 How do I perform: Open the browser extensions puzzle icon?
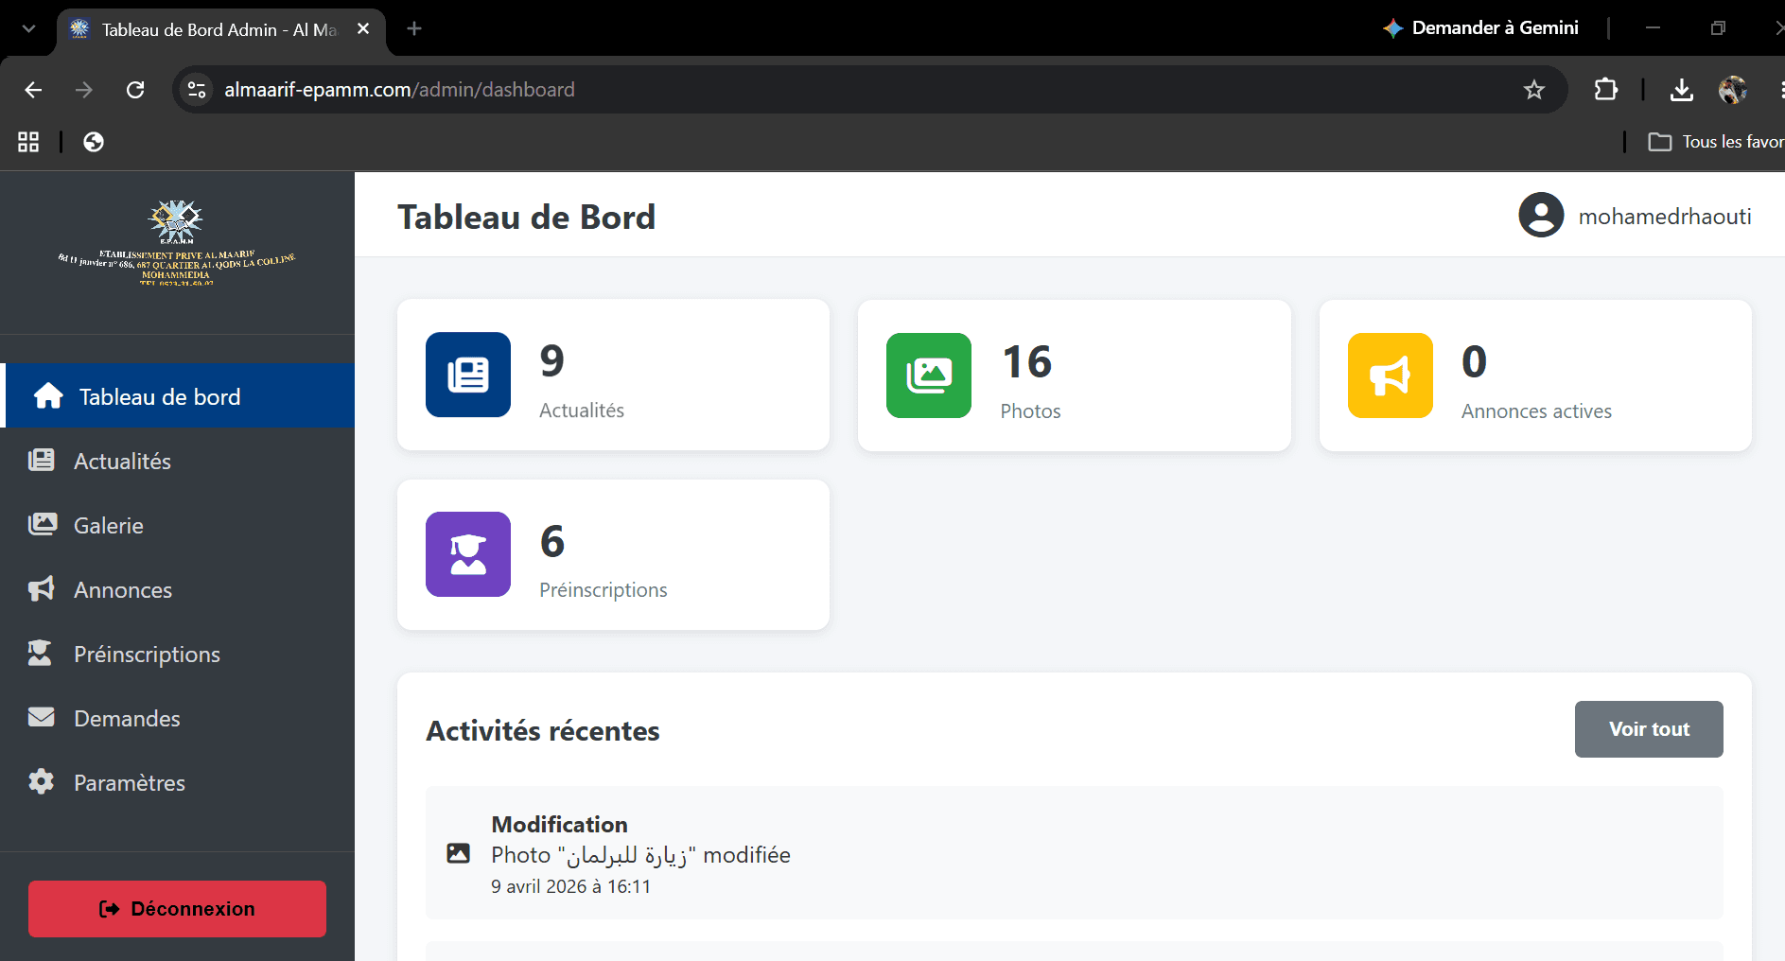pos(1606,90)
